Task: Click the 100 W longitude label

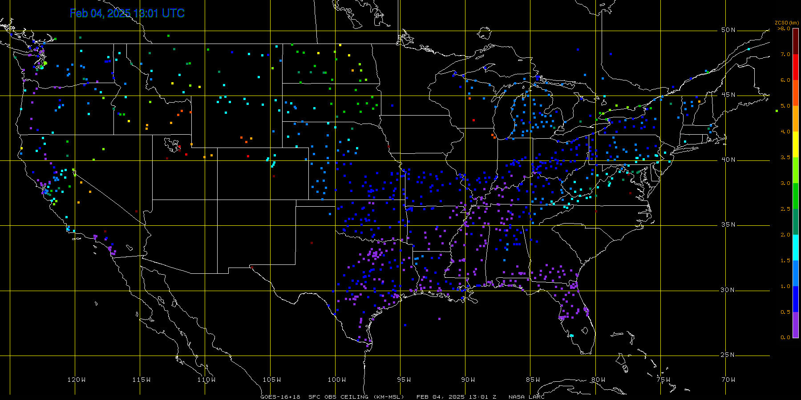Action: point(336,380)
